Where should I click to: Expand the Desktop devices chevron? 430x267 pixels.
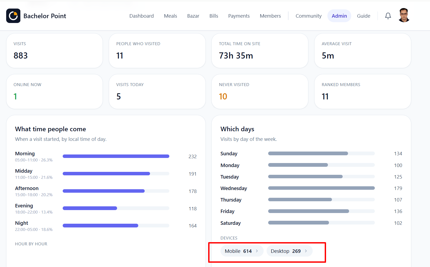(x=306, y=251)
